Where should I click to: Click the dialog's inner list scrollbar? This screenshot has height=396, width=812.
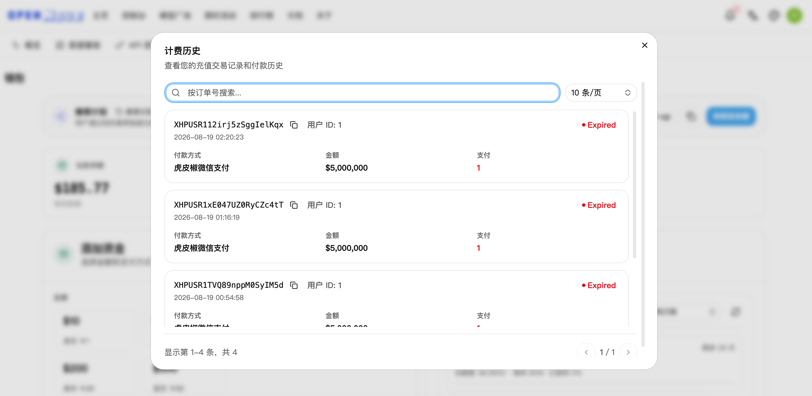[634, 185]
